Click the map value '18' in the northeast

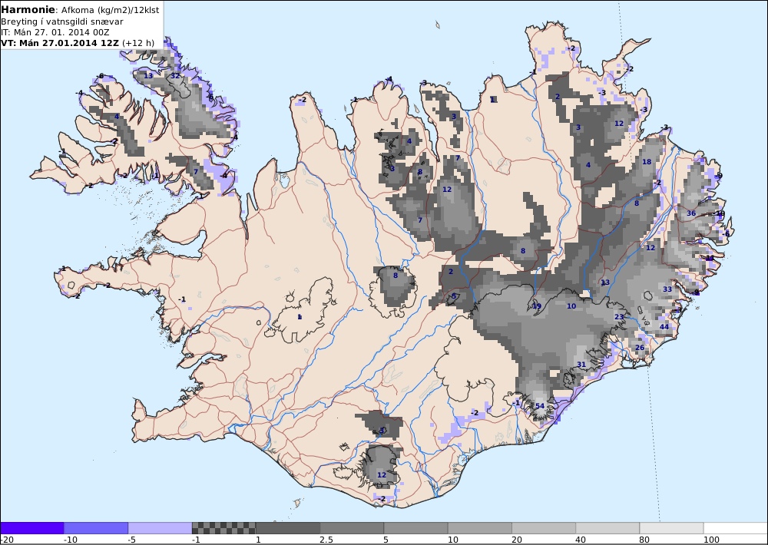coord(647,162)
